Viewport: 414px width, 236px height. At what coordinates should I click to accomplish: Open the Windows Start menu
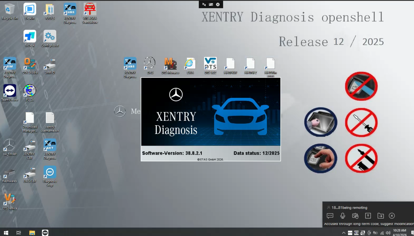(5, 232)
